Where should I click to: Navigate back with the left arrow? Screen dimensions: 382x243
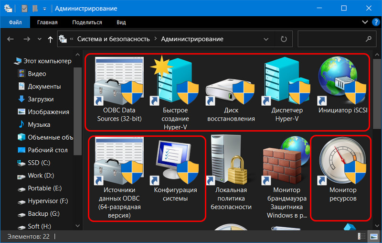click(11, 39)
